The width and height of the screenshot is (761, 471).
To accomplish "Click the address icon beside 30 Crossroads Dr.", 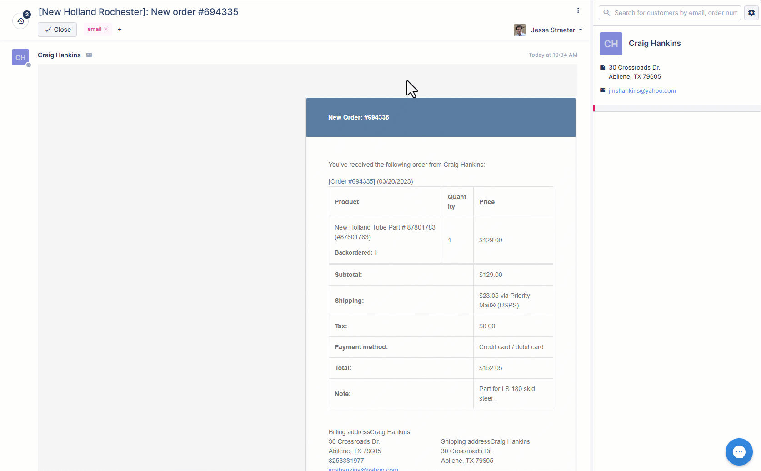I will (602, 67).
